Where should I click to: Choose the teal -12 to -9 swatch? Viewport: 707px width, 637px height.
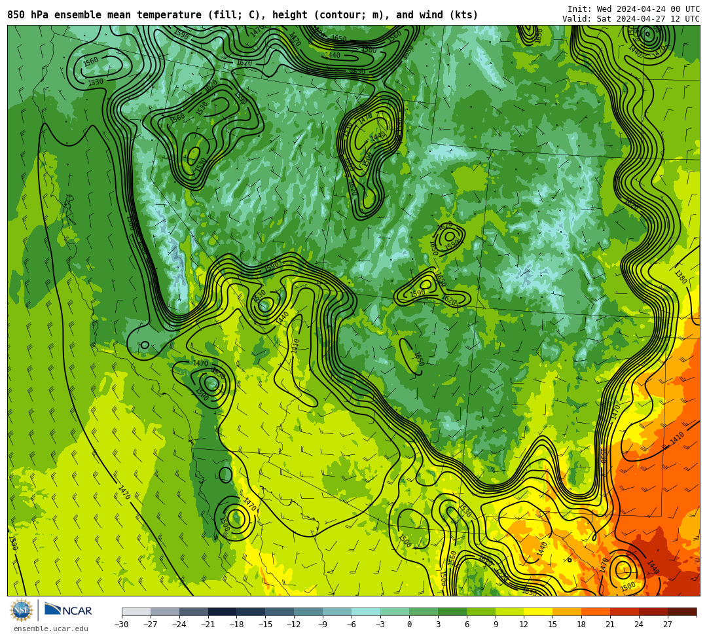click(309, 611)
